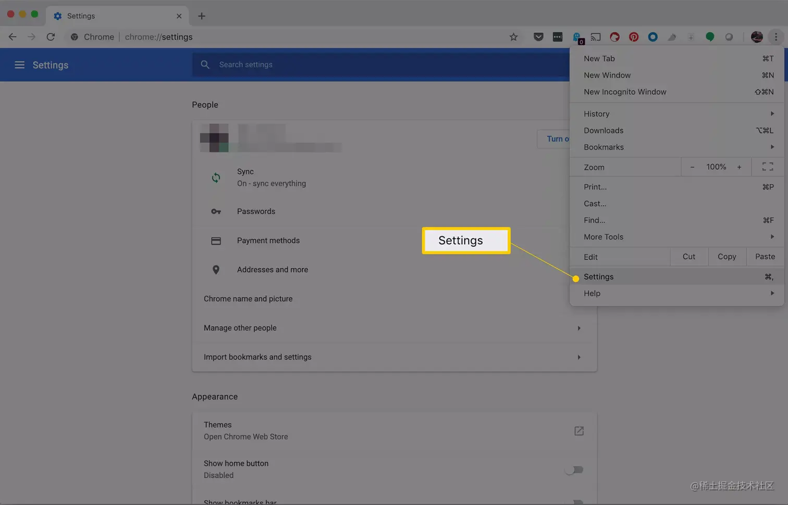This screenshot has width=788, height=505.
Task: Open Manage other people
Action: coord(394,328)
